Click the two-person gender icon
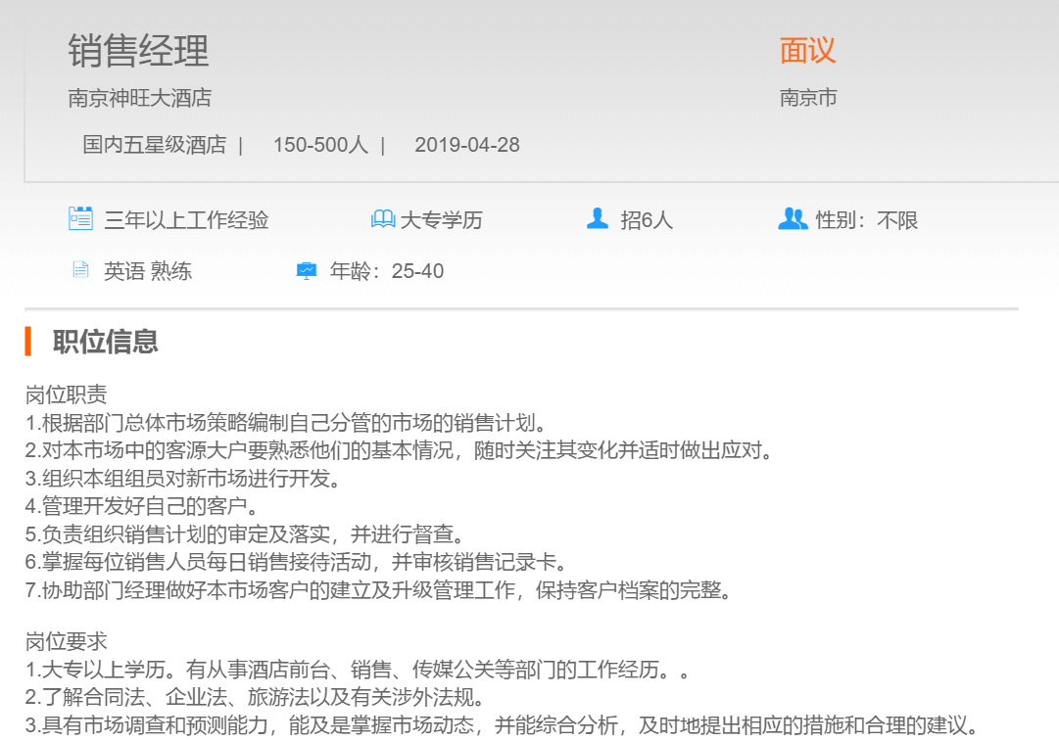Image resolution: width=1059 pixels, height=742 pixels. (793, 219)
